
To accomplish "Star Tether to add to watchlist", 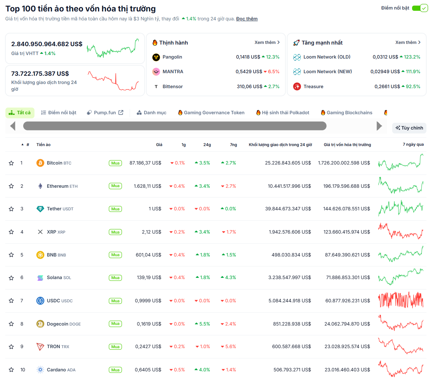I will click(x=11, y=209).
